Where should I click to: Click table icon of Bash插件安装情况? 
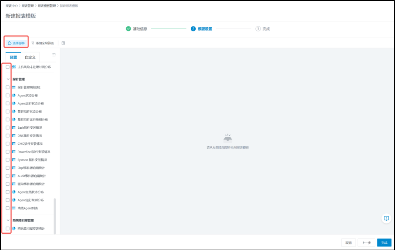pos(14,128)
